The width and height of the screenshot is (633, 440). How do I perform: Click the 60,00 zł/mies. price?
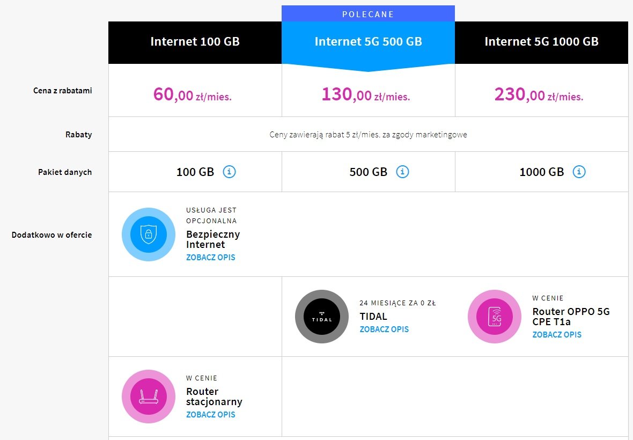point(193,94)
